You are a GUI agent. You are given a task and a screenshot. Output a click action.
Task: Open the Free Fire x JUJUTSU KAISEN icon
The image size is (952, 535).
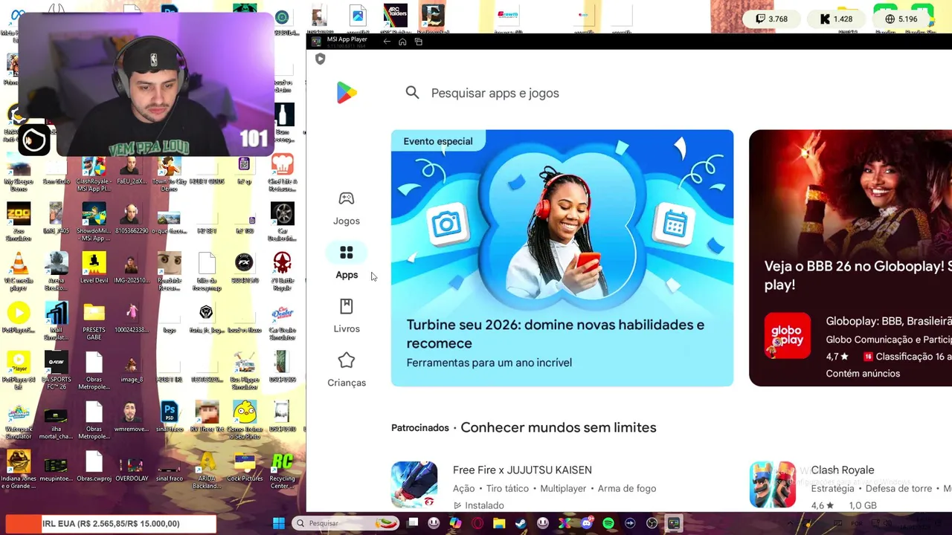[x=414, y=484]
